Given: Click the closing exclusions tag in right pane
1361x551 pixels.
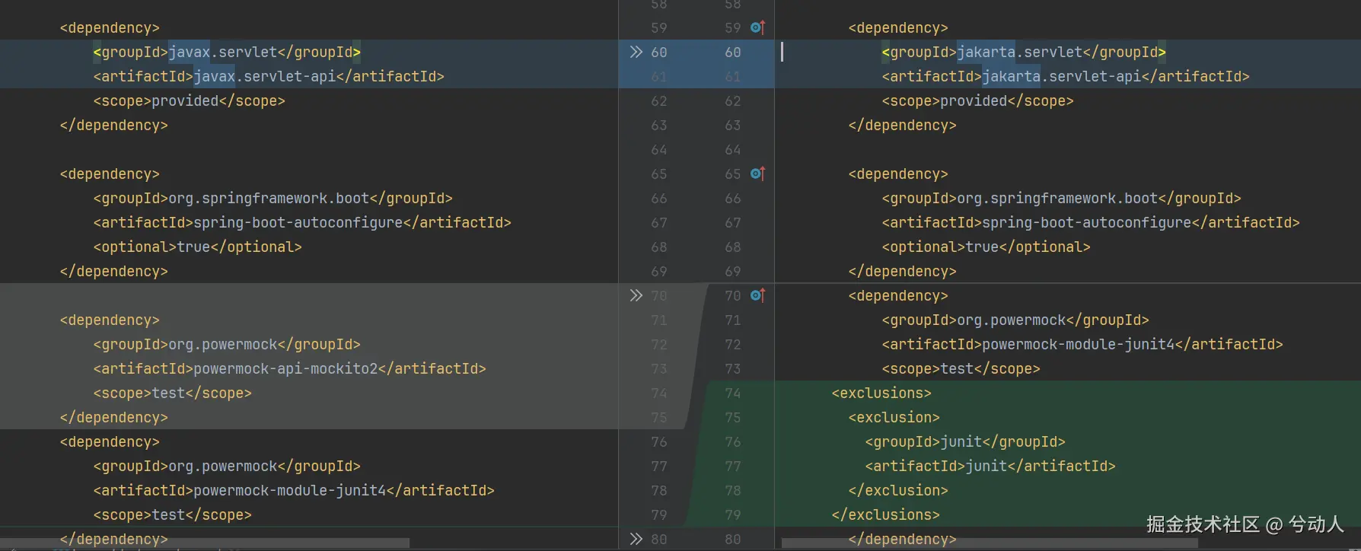Looking at the screenshot, I should point(886,514).
